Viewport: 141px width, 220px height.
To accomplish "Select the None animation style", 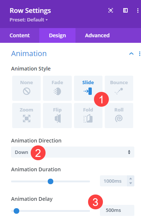I will [26, 88].
